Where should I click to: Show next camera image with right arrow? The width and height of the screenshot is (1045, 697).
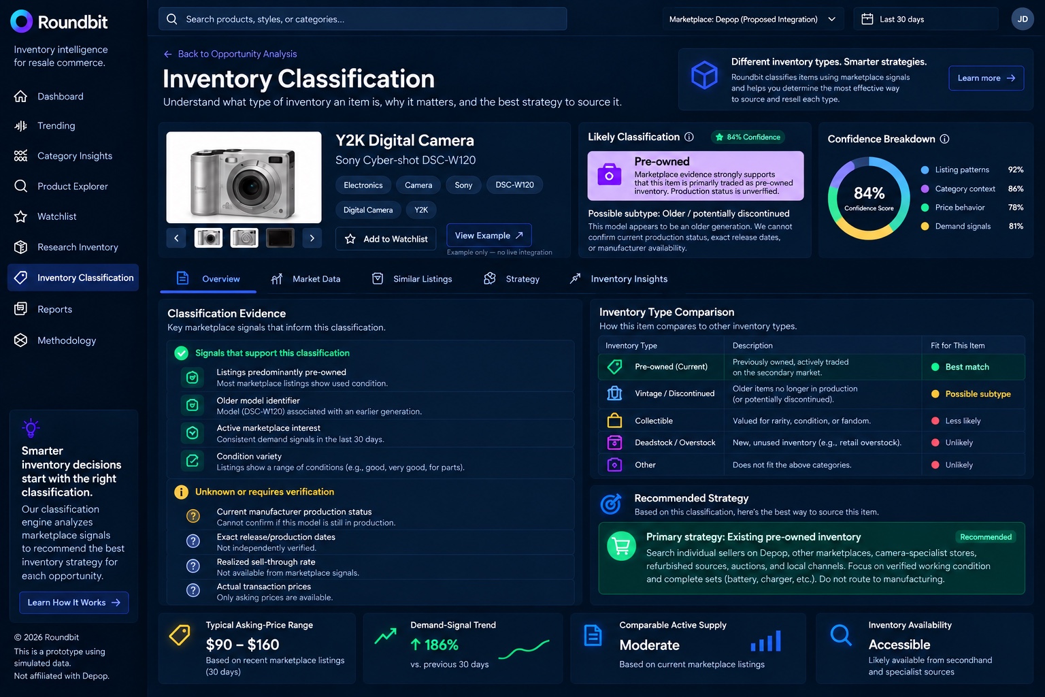[x=312, y=238]
